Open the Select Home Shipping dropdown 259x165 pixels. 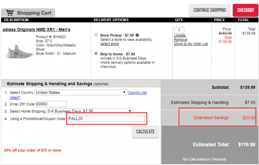(x=90, y=111)
